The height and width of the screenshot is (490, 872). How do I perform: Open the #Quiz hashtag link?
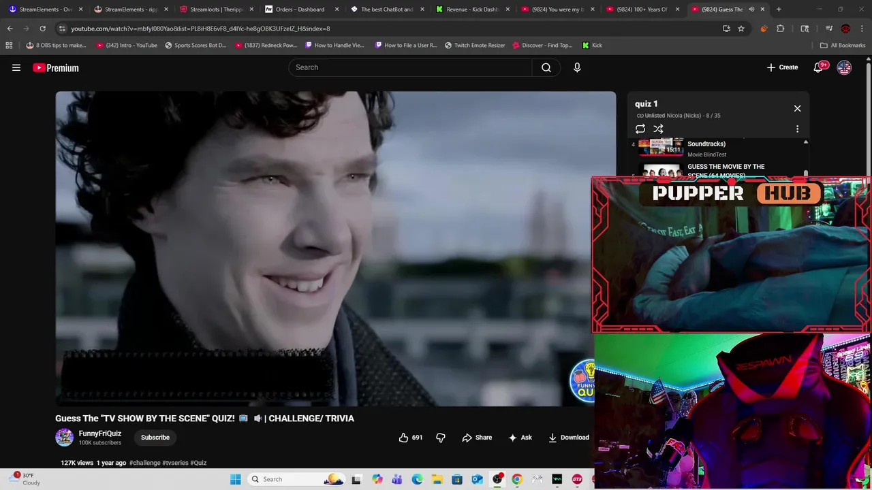point(198,463)
